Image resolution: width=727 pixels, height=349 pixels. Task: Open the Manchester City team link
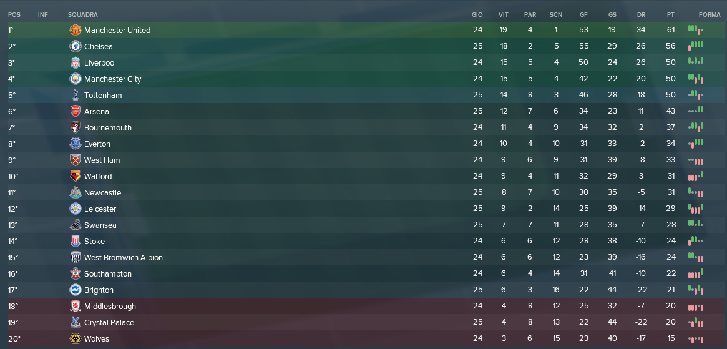pyautogui.click(x=113, y=79)
